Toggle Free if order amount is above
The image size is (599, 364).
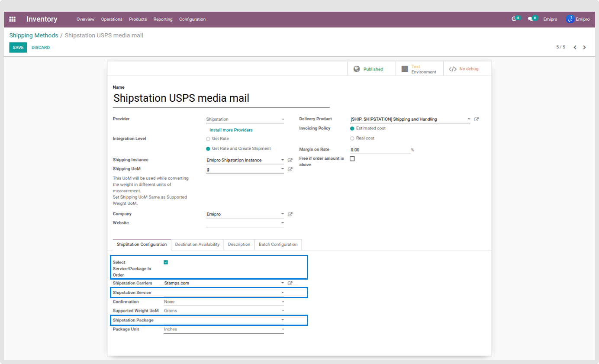[352, 159]
